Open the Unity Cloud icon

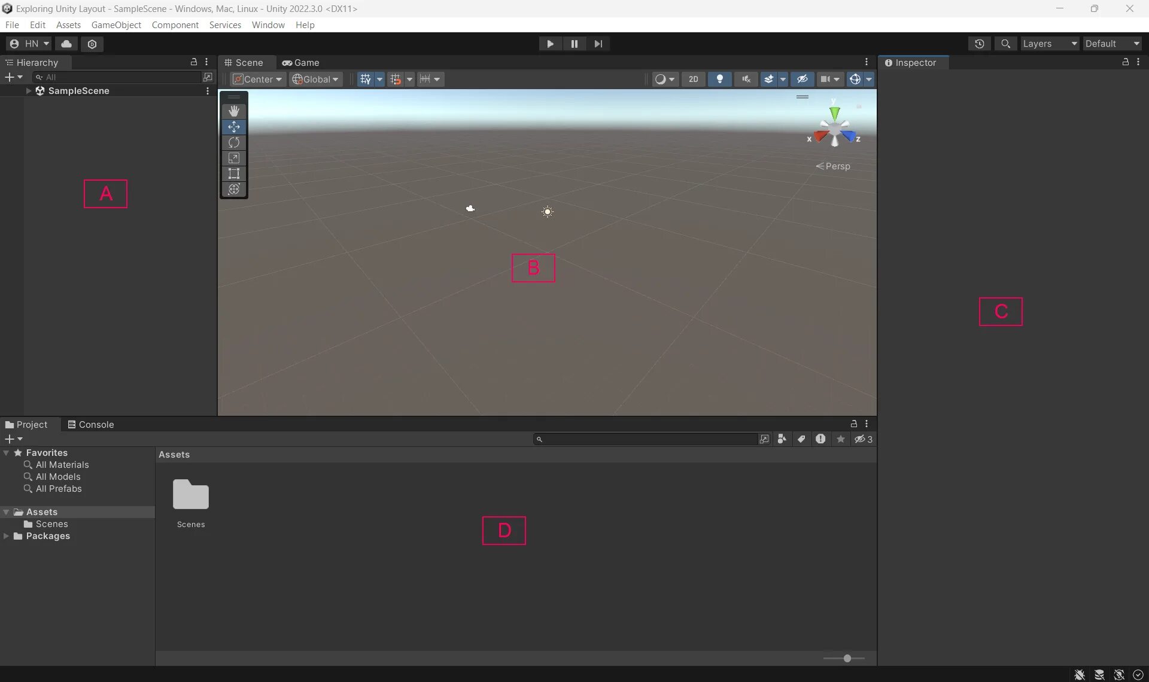click(66, 44)
